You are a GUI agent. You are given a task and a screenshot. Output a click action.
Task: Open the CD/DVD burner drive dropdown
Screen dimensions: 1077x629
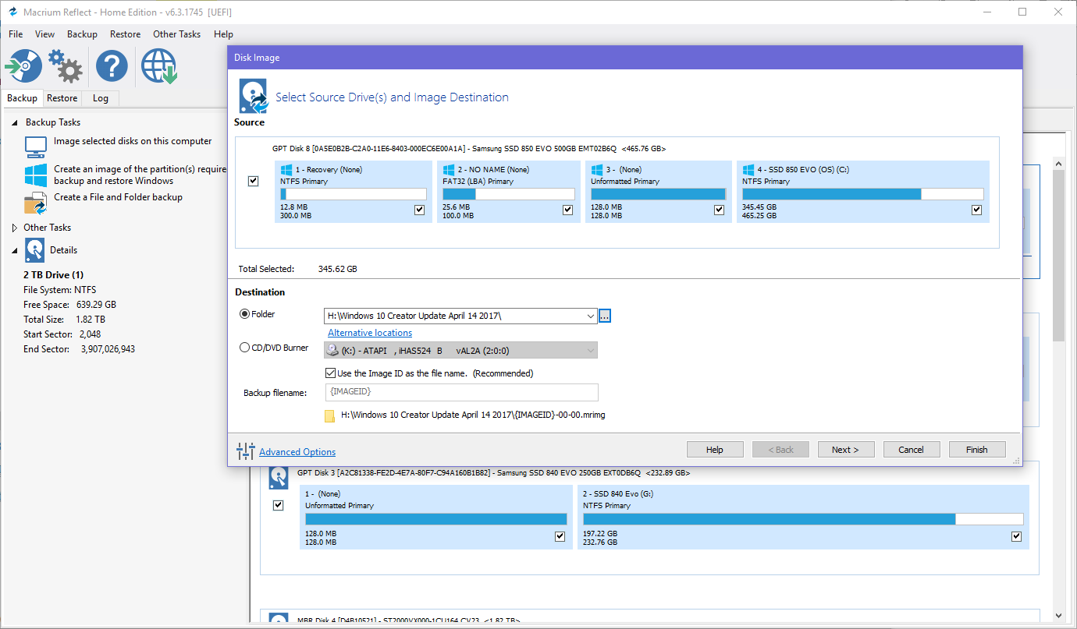(x=590, y=351)
